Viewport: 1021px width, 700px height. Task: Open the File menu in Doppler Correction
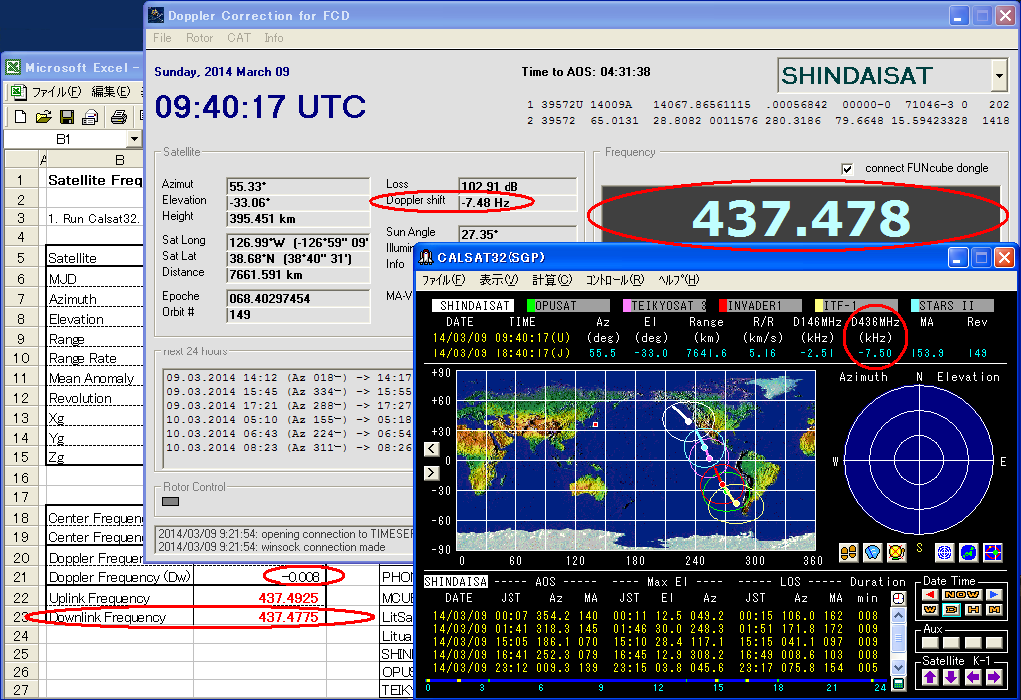[162, 38]
